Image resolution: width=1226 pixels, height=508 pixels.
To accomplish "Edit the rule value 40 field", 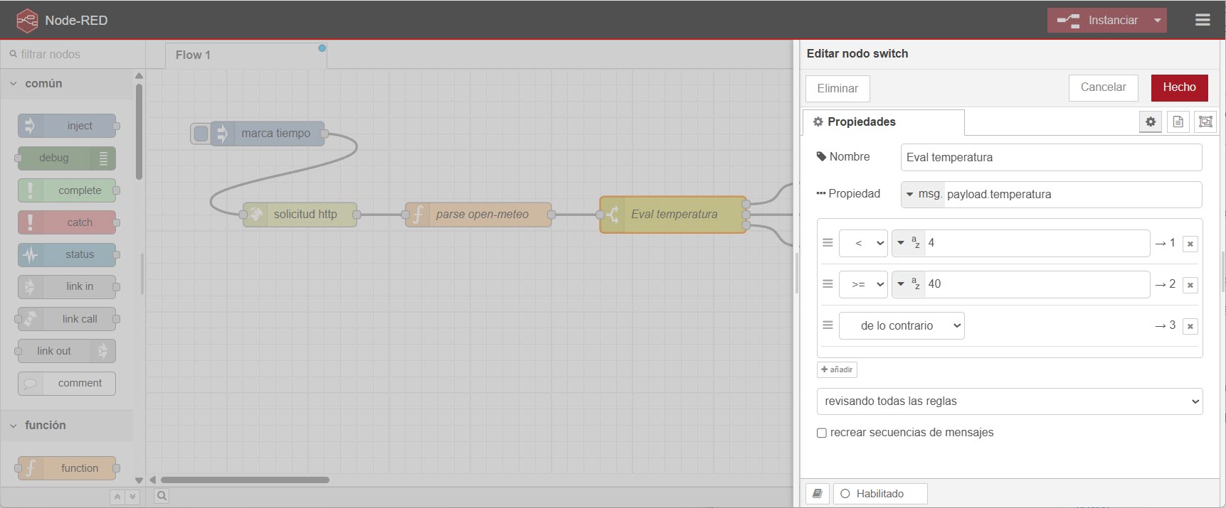I will [x=1037, y=284].
